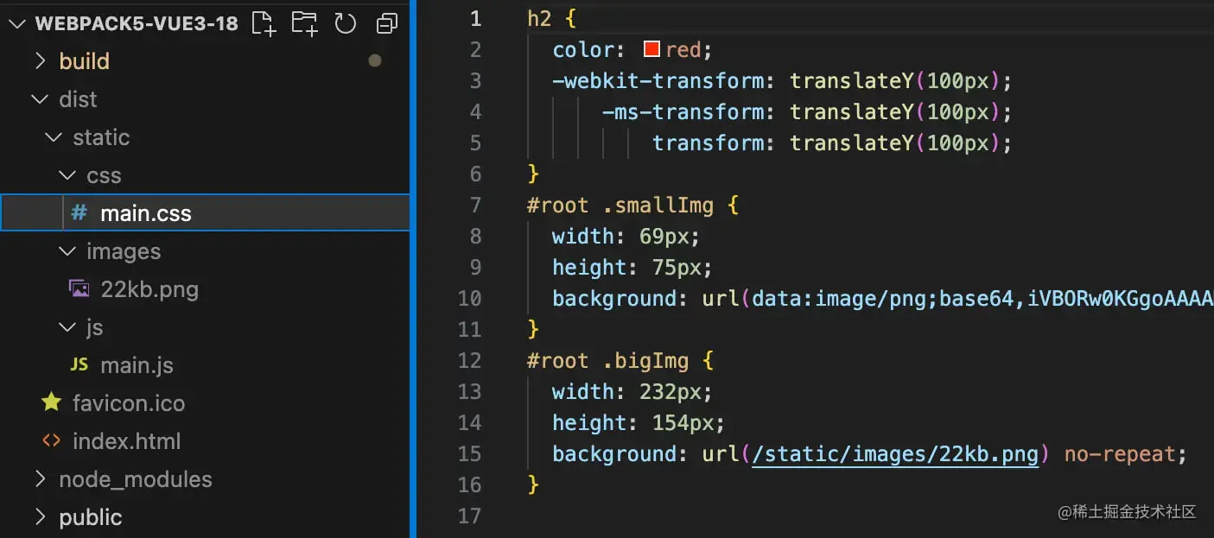Viewport: 1214px width, 538px height.
Task: Click the unprefixed transform property on line 5
Action: [x=709, y=143]
